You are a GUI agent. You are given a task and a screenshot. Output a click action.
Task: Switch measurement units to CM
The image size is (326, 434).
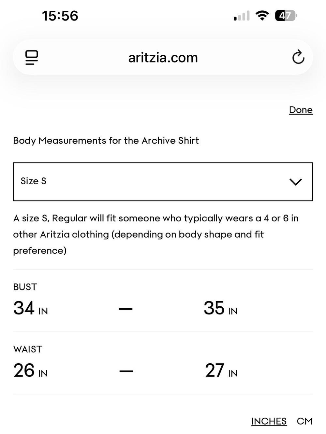304,421
